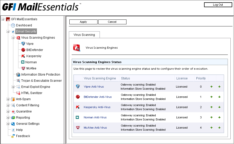Screen dimensions: 234x144
Task: Click the Virus Scanning Engines tree icon
Action: (x=18, y=38)
